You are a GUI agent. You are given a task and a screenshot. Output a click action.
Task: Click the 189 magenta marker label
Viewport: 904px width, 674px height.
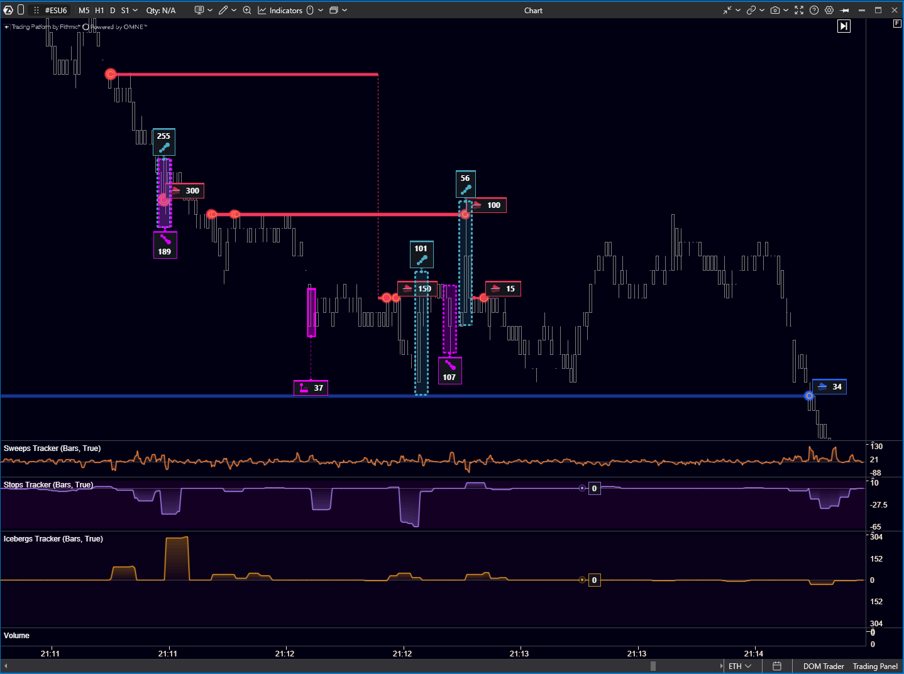[x=165, y=245]
